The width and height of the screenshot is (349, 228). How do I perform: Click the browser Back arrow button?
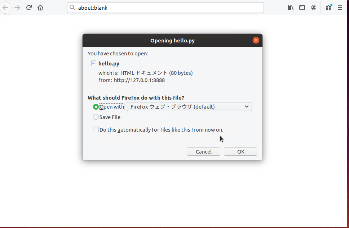(5, 8)
